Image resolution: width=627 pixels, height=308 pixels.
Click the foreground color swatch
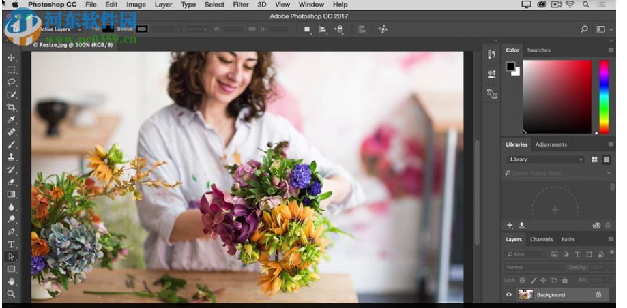pos(510,66)
